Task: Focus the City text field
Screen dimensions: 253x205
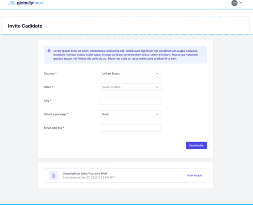Action: pos(131,101)
